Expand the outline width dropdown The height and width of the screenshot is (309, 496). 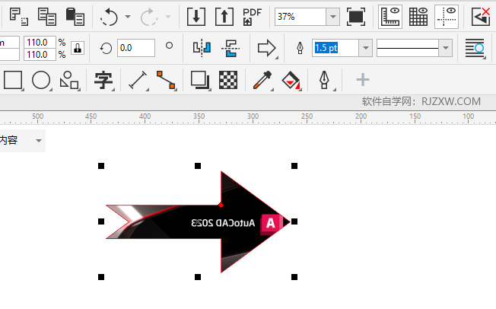click(366, 48)
